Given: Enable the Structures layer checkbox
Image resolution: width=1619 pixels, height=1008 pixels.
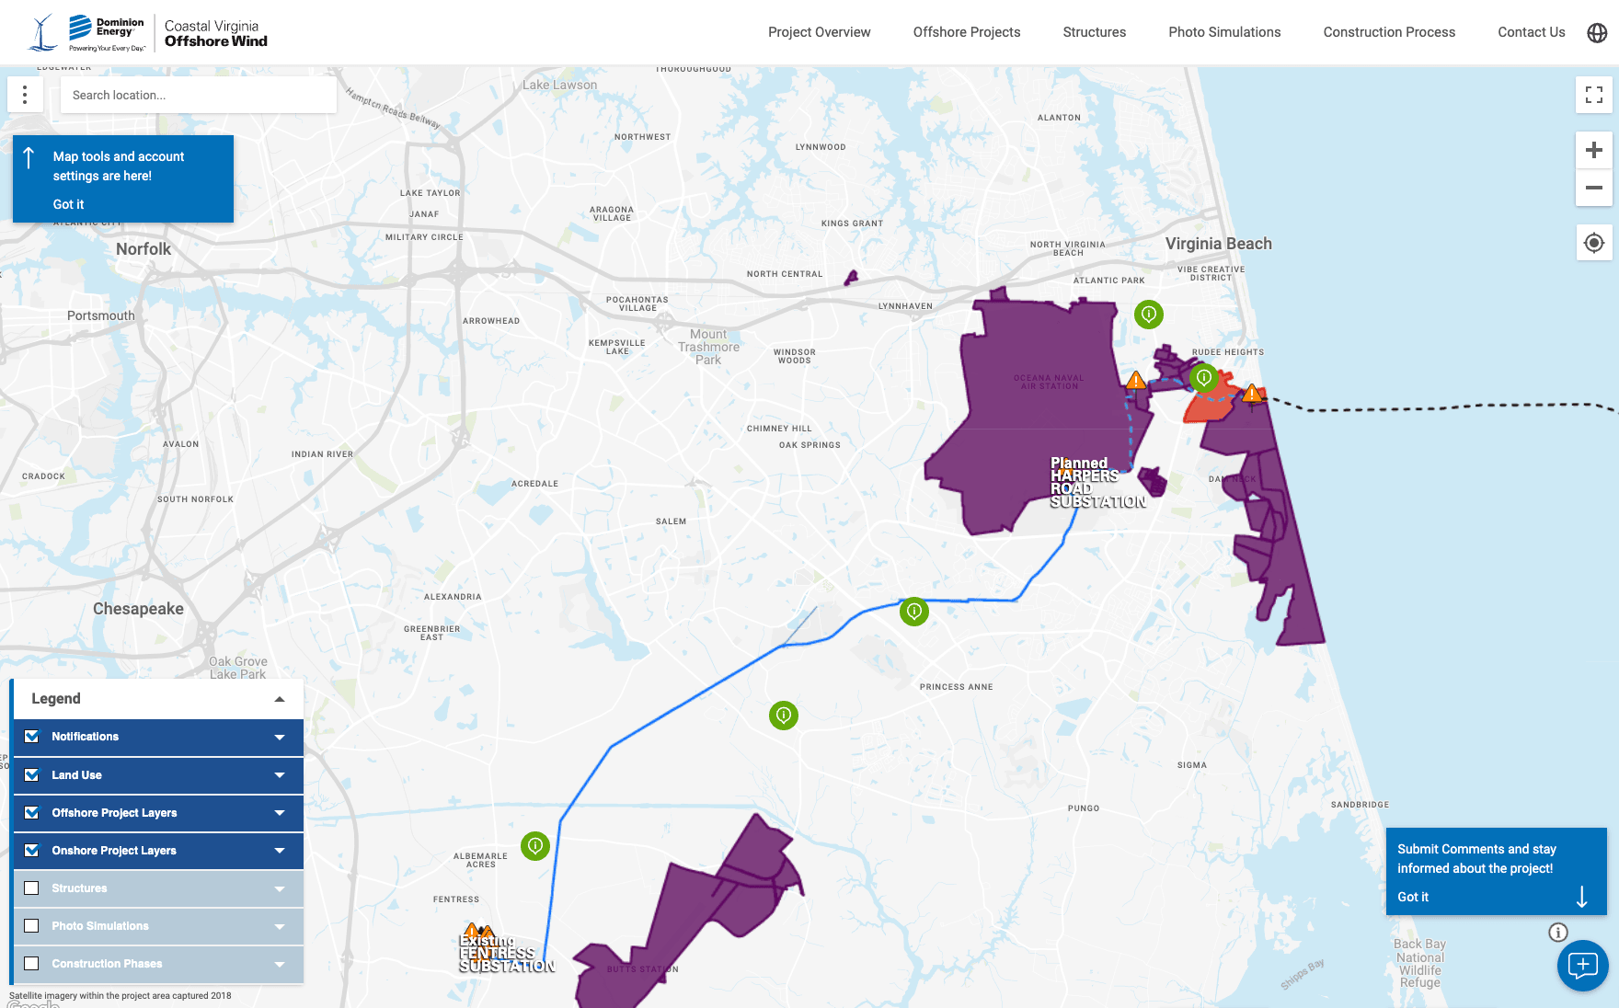Looking at the screenshot, I should tap(32, 888).
